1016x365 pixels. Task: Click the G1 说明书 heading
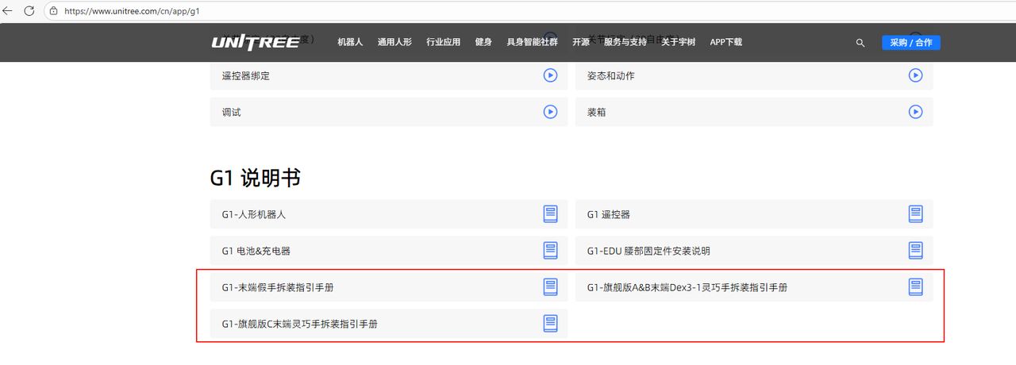coord(255,178)
